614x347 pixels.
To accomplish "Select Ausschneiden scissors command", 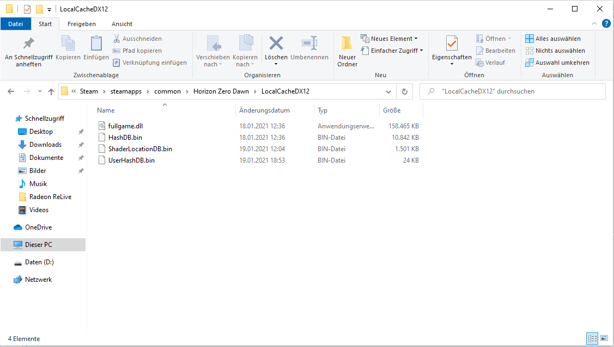I will pos(137,39).
